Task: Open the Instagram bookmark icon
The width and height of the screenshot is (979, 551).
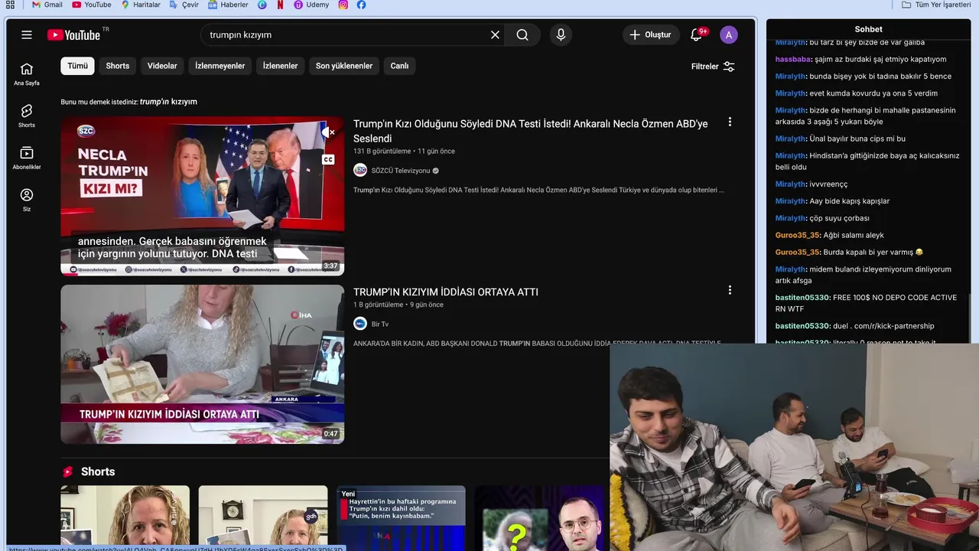Action: 343,5
